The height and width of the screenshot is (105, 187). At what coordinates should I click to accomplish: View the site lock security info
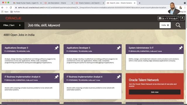tap(16, 8)
